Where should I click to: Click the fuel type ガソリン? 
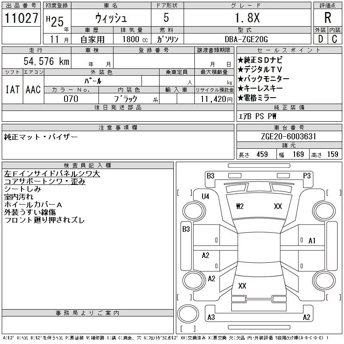coord(168,39)
